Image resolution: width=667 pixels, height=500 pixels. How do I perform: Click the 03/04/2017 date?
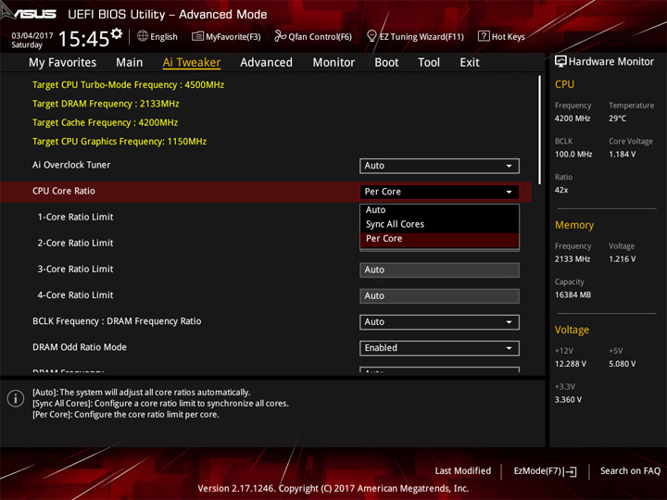pyautogui.click(x=32, y=36)
